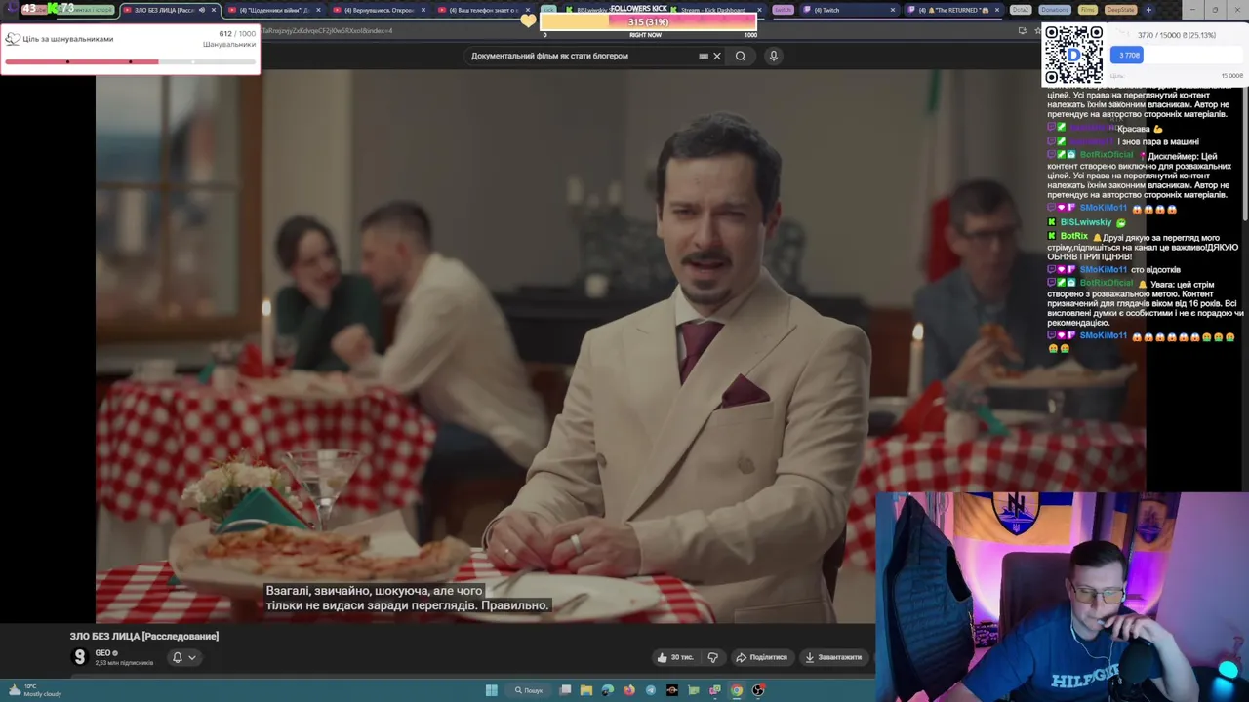Close the Twitch browser tab
Image resolution: width=1249 pixels, height=702 pixels.
892,10
